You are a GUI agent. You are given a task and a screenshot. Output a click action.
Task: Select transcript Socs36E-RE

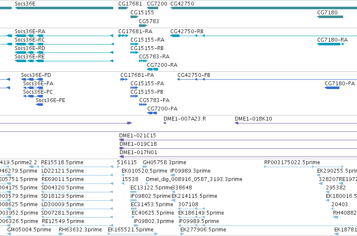64,61
